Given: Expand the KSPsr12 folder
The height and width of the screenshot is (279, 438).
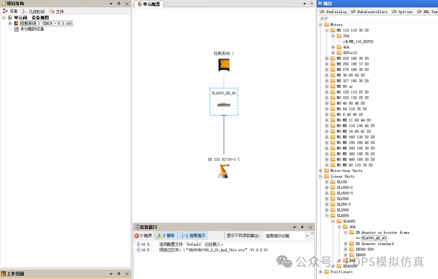Looking at the screenshot, I should (333, 53).
